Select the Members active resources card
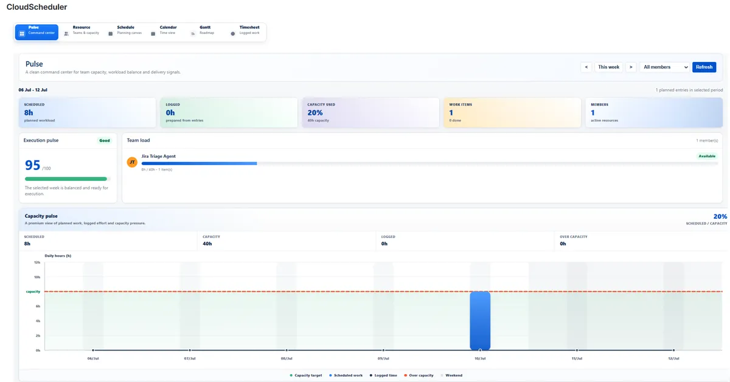The image size is (730, 382). tap(654, 112)
